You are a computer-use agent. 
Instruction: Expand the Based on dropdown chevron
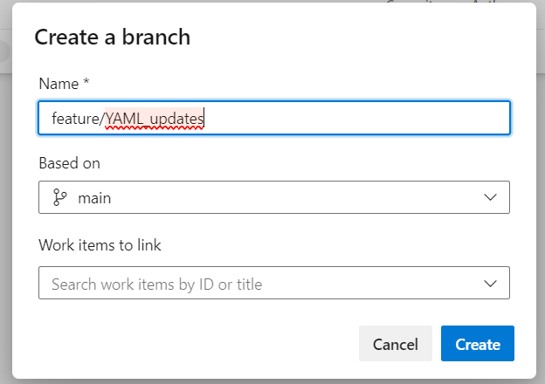[490, 197]
